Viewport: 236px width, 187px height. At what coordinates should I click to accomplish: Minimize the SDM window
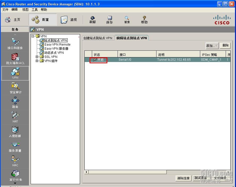point(220,4)
